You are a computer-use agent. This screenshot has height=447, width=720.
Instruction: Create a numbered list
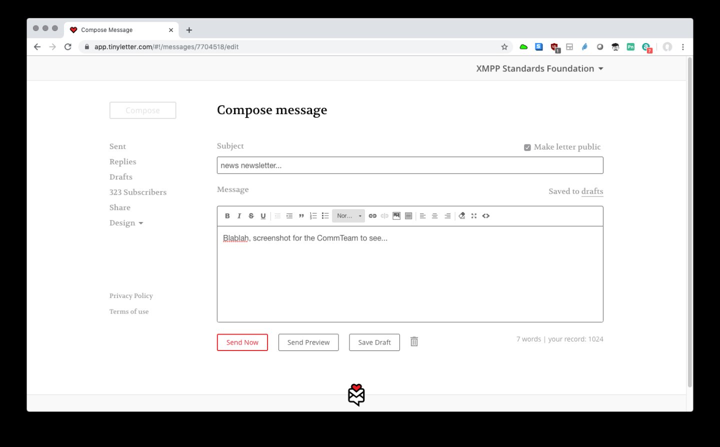tap(313, 216)
